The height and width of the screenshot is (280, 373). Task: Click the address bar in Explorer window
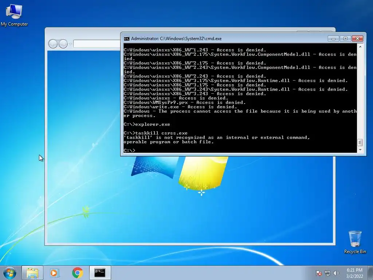pos(97,44)
